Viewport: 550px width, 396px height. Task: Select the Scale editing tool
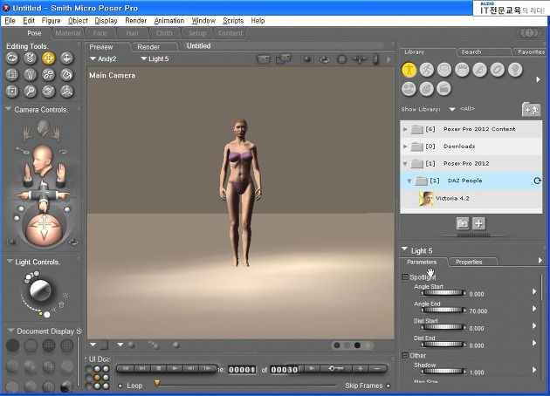pyautogui.click(x=12, y=74)
